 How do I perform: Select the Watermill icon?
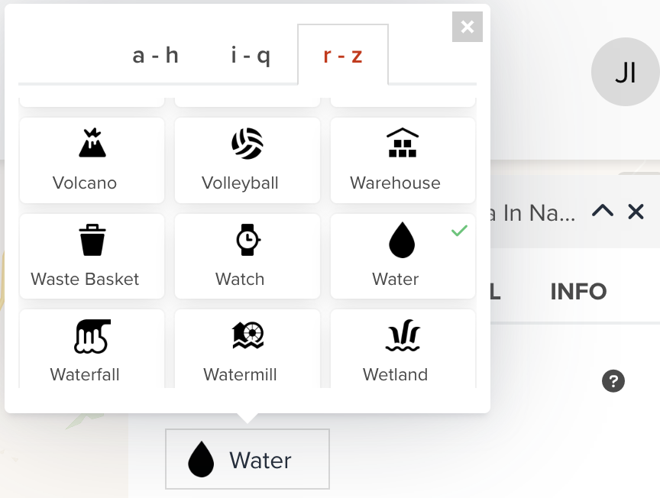247,348
